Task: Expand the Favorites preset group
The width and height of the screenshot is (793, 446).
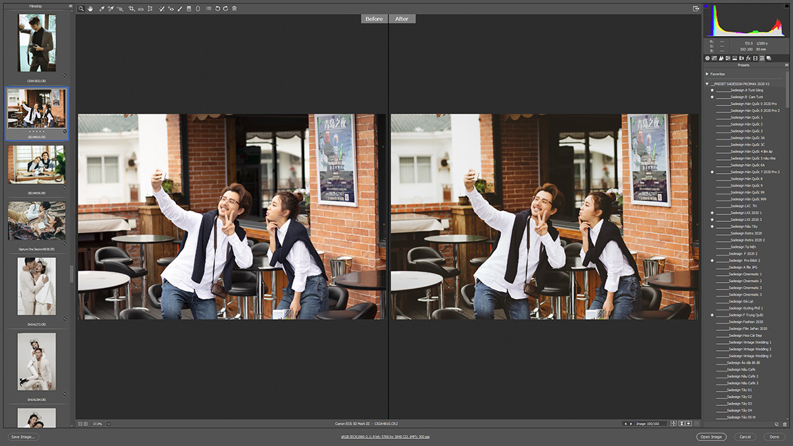Action: point(707,74)
